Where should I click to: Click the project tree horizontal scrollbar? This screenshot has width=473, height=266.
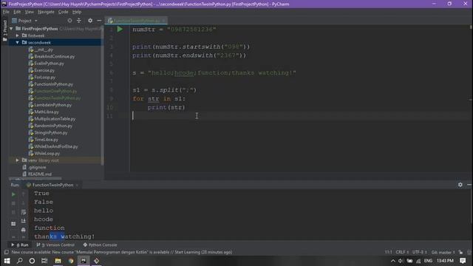pyautogui.click(x=35, y=179)
